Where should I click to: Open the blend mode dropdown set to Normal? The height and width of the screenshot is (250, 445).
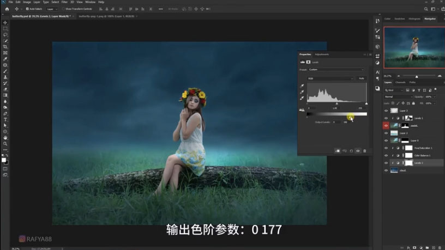pyautogui.click(x=398, y=97)
